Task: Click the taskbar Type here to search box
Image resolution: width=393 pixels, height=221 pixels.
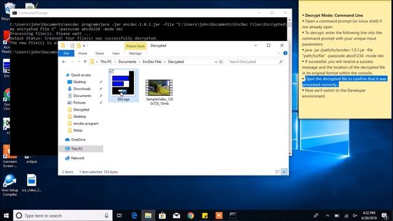Action: [63, 215]
